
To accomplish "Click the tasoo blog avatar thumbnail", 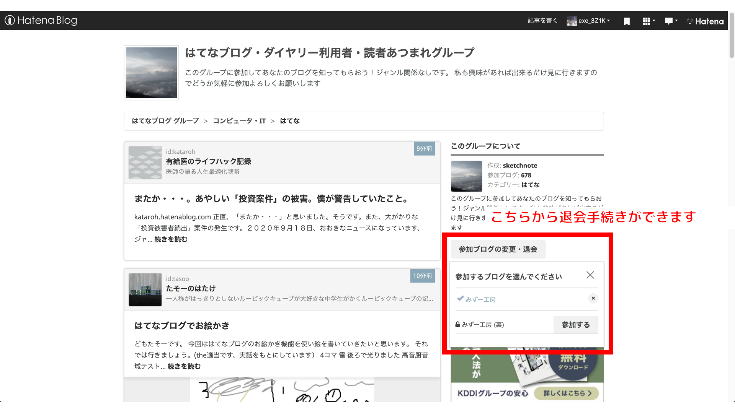I will [145, 289].
